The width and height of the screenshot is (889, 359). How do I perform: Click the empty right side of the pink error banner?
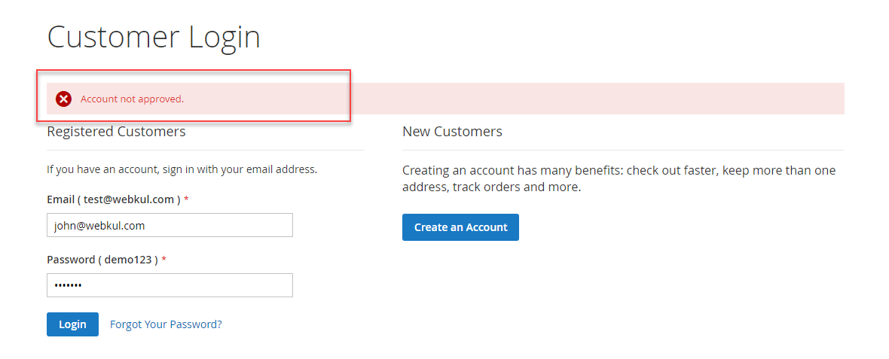(603, 99)
